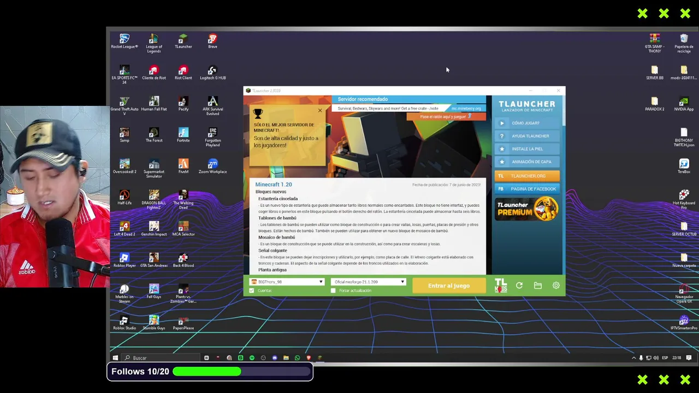Open League of Legends desktop icon
This screenshot has width=699, height=393.
(154, 43)
